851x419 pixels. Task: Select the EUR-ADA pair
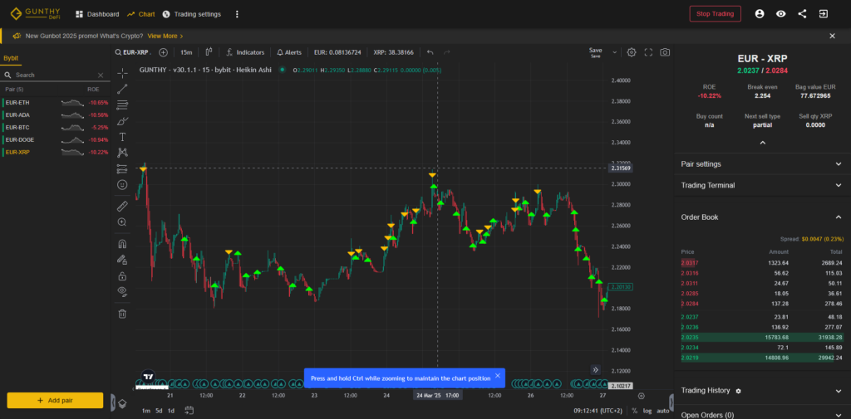point(55,114)
